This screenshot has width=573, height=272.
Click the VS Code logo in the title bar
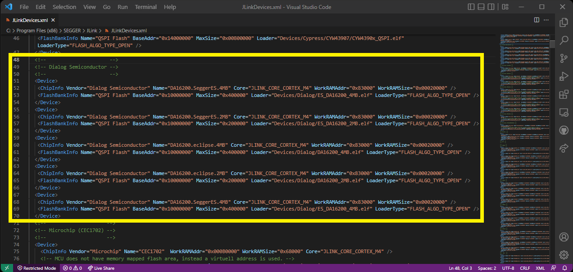click(9, 7)
